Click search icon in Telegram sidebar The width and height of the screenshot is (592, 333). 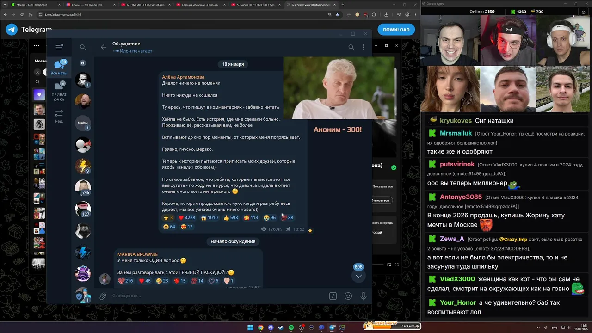coord(83,47)
